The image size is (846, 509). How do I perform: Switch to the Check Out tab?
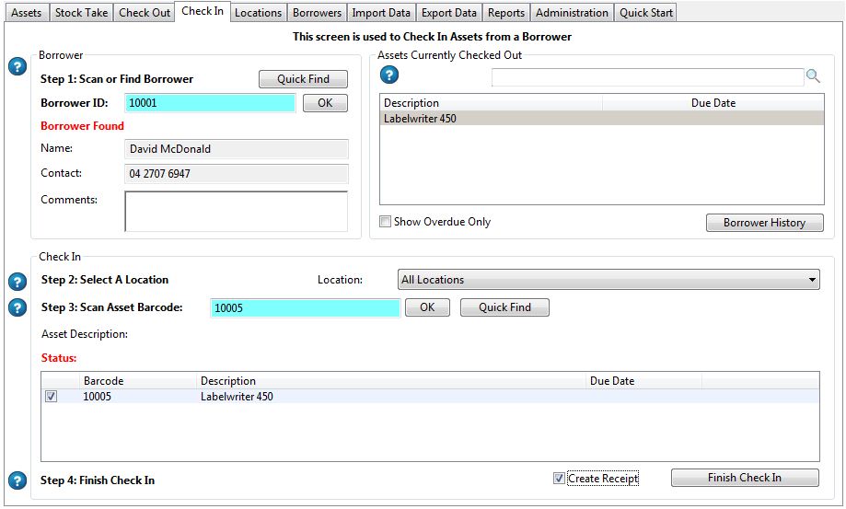pyautogui.click(x=145, y=13)
